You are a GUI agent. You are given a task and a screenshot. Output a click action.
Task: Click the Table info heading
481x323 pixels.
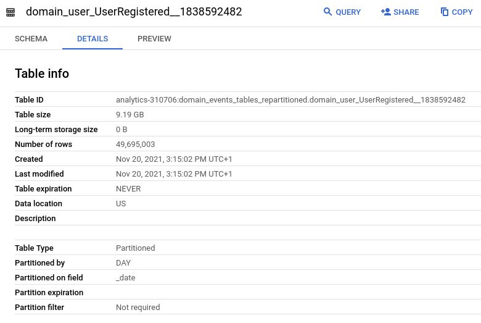42,73
